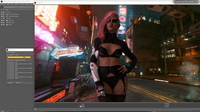Screen dimensions: 200x112
Task: Toggle visibility eye of the first scene node
Action: click(x=2, y=12)
